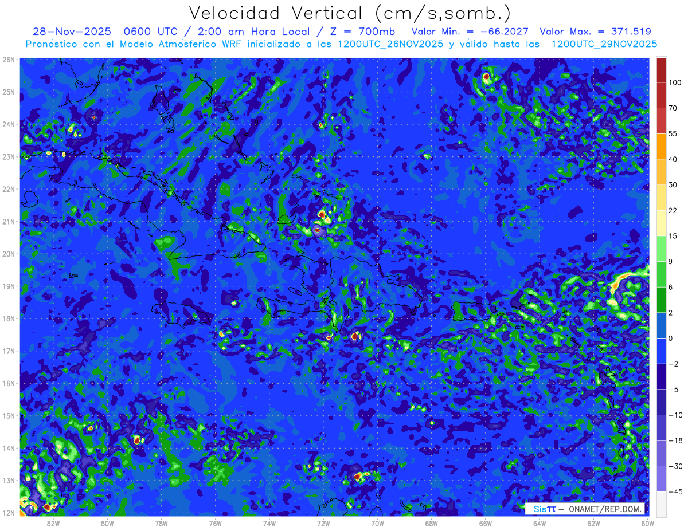Screen dimensions: 688x531
Task: Click the yellow colorbar segment between 22 and 30
Action: pos(661,196)
